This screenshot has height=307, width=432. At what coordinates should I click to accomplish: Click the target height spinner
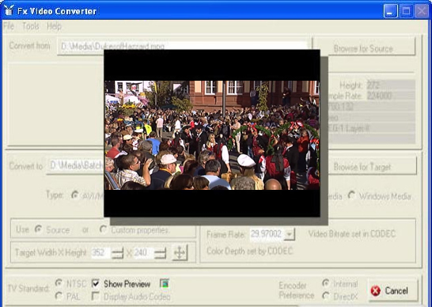[160, 252]
